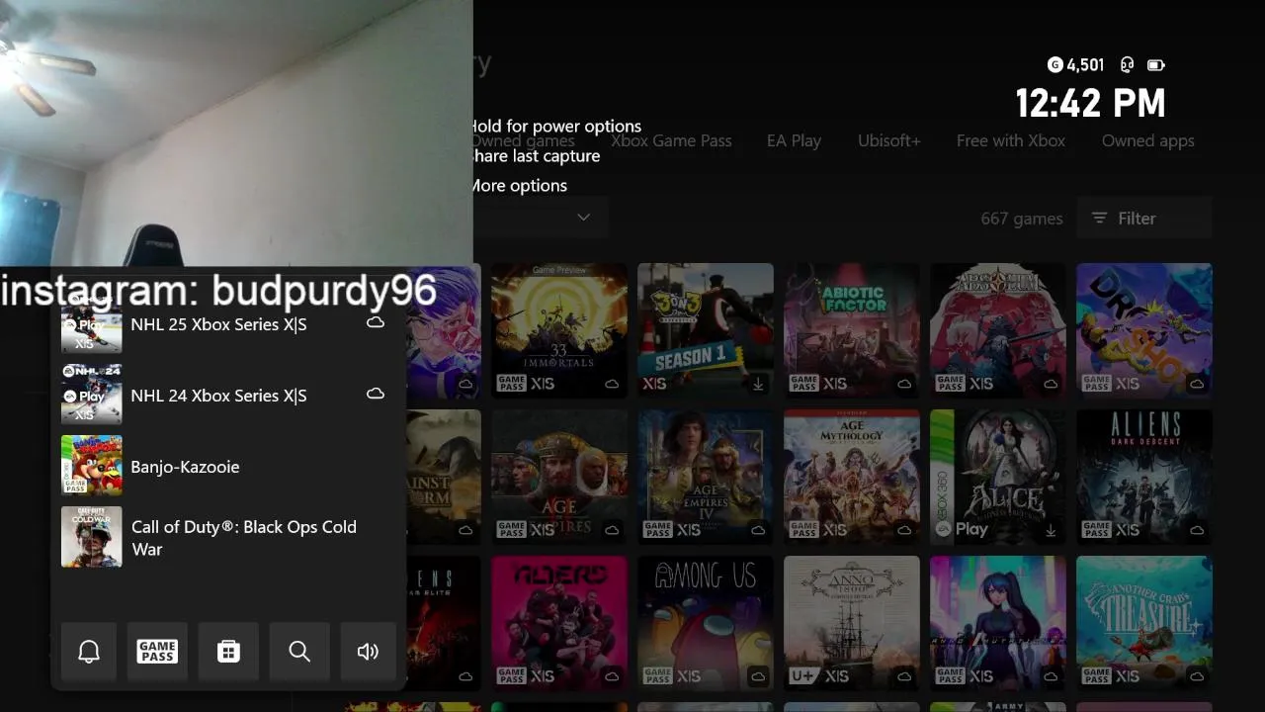
Task: Open the Aliens Dark Descent tile
Action: tap(1144, 477)
